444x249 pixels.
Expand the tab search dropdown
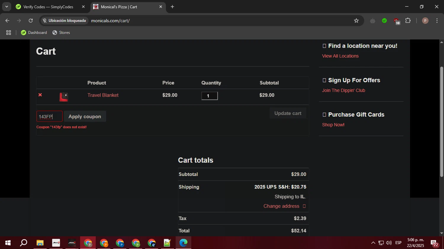(x=7, y=7)
